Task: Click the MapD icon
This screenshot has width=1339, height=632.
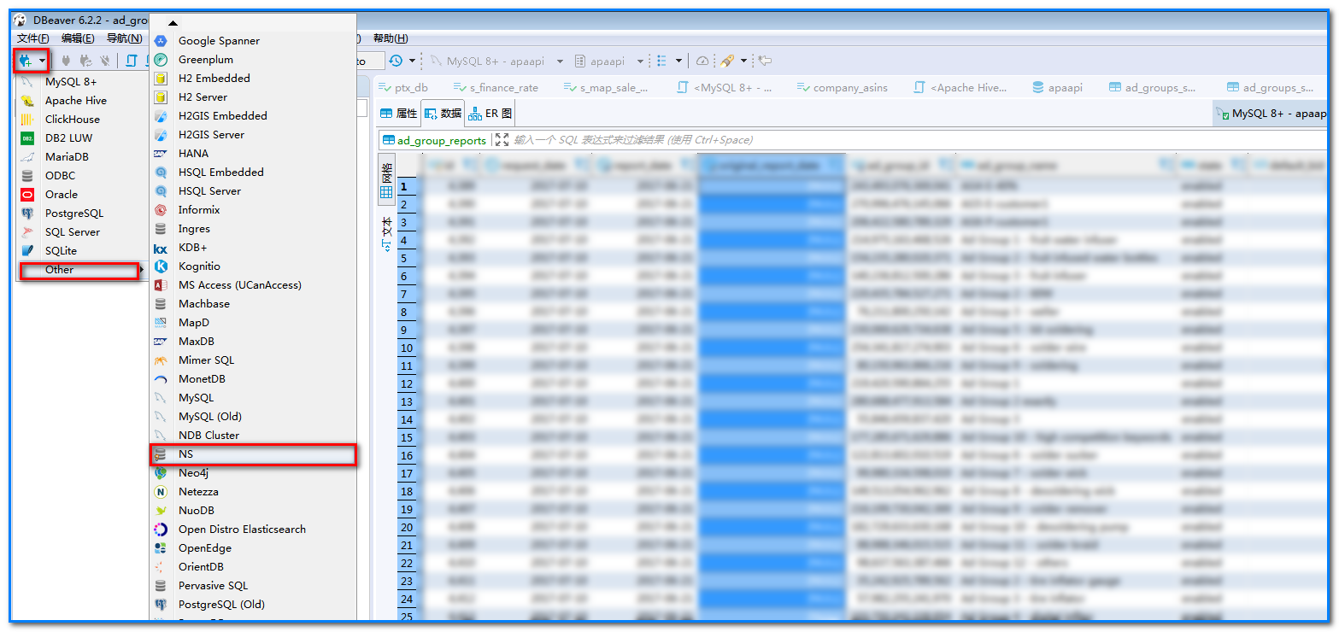Action: (x=161, y=323)
